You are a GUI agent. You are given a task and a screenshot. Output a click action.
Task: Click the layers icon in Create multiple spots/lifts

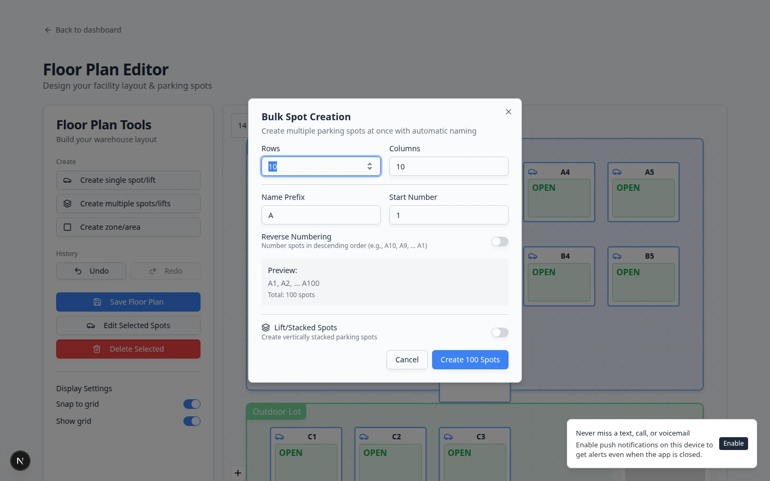click(67, 204)
